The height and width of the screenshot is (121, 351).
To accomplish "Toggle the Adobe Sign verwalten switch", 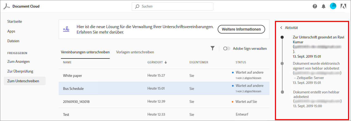I will [227, 49].
